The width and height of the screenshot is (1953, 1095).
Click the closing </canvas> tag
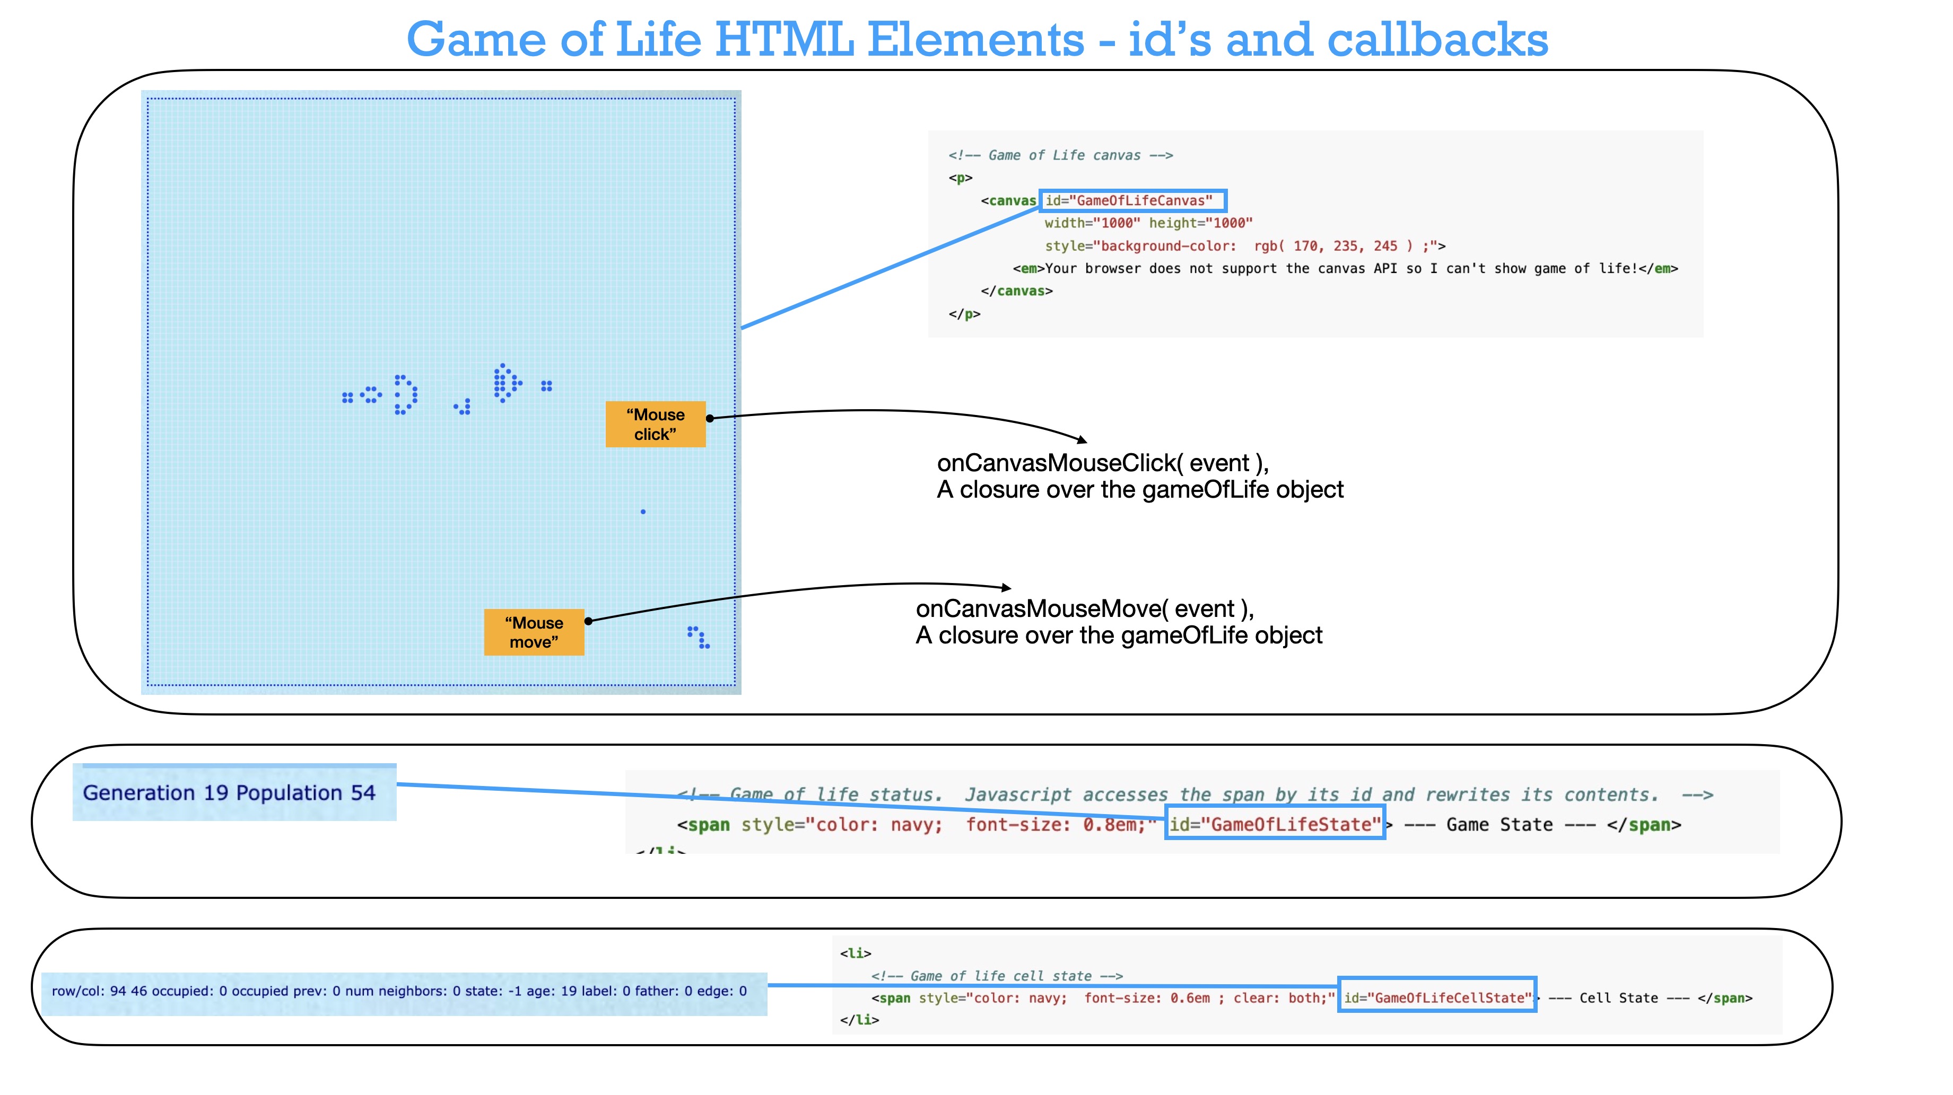(1017, 291)
